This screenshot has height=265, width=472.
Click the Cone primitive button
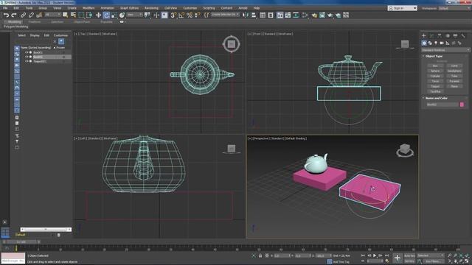pyautogui.click(x=454, y=66)
